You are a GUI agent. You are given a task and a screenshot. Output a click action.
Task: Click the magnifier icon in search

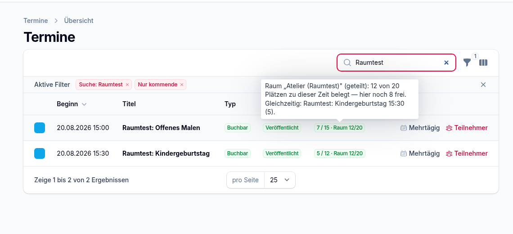347,63
